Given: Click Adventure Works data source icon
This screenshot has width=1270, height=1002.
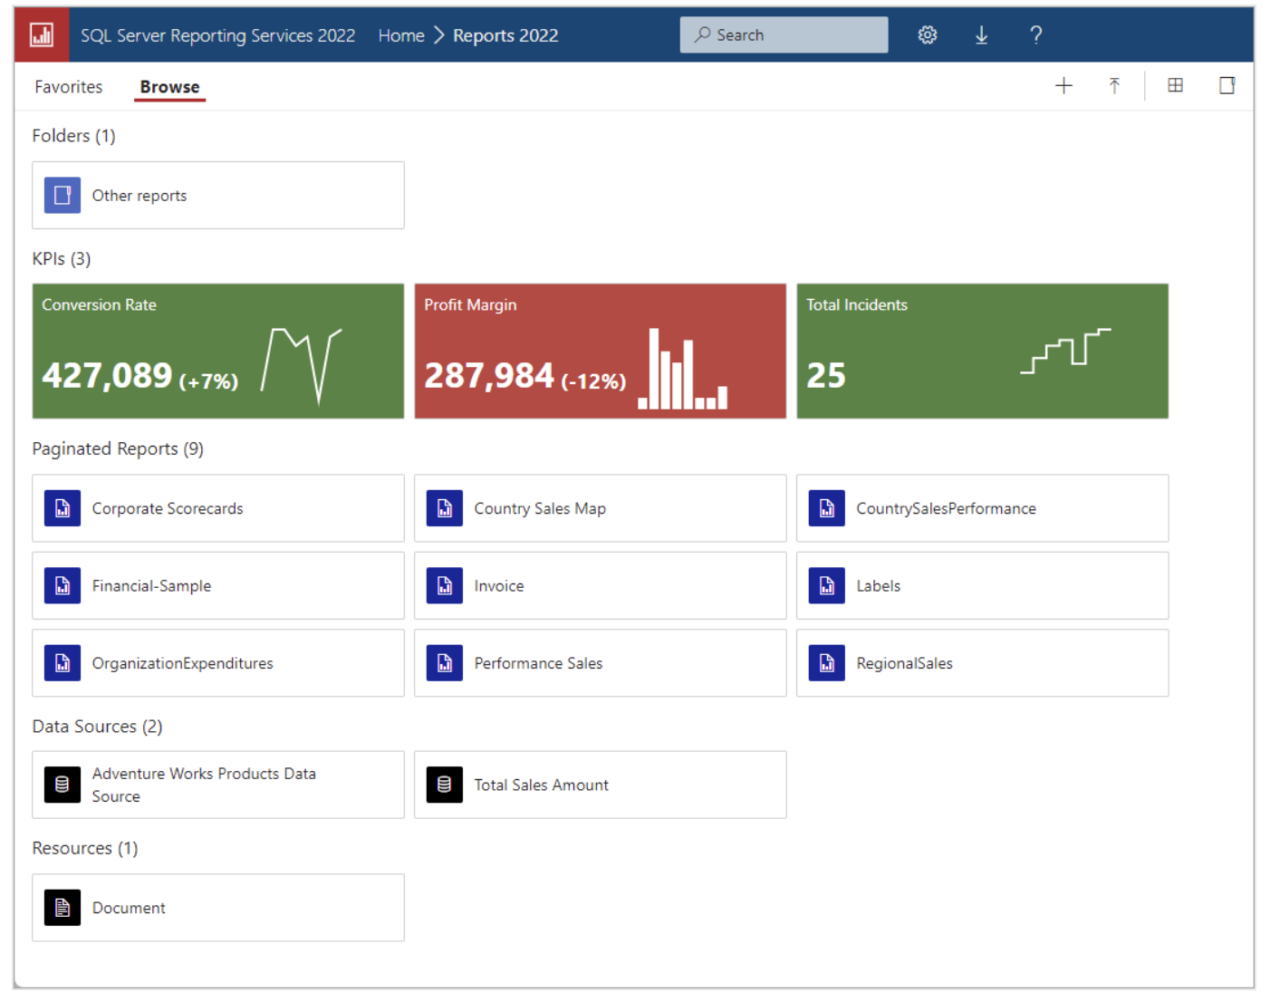Looking at the screenshot, I should point(63,785).
